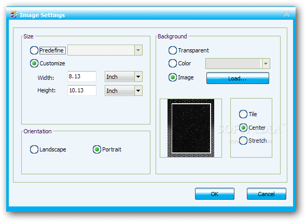Confirm with the OK button
The height and width of the screenshot is (222, 306).
coord(215,194)
